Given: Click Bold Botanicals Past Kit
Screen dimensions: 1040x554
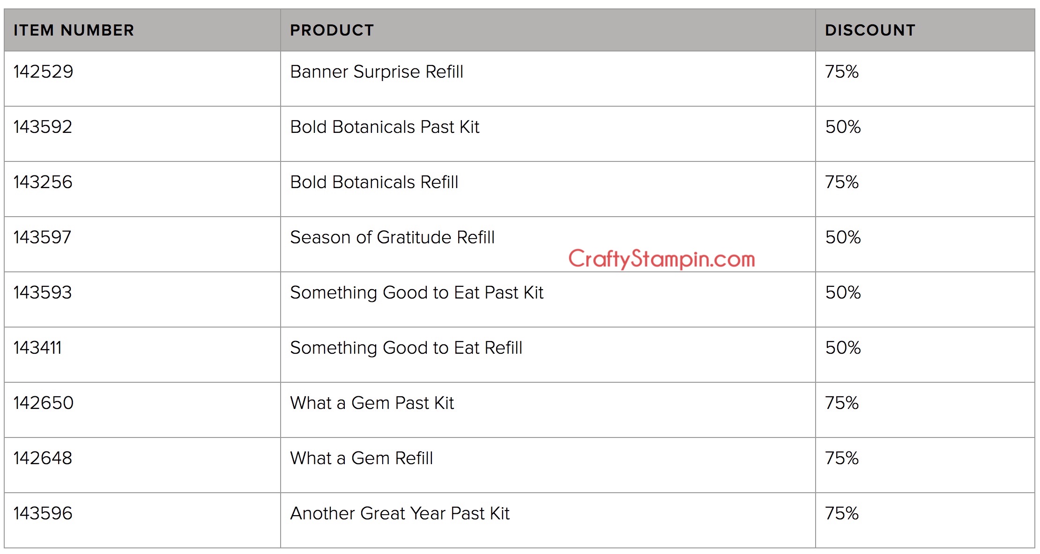Looking at the screenshot, I should pyautogui.click(x=385, y=127).
